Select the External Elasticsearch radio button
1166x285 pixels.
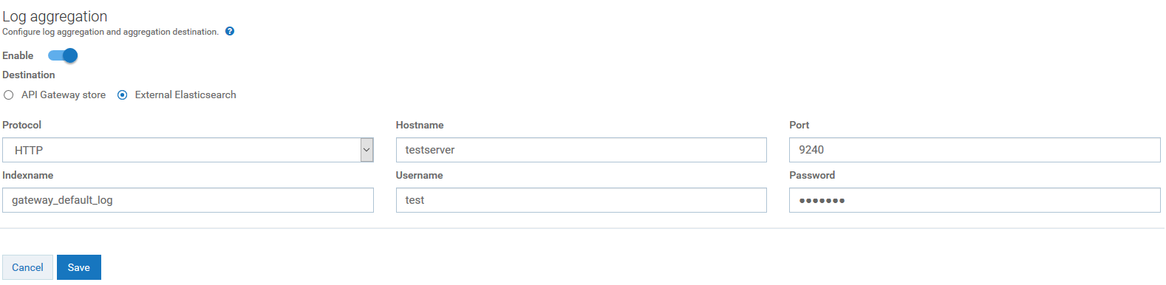[123, 95]
